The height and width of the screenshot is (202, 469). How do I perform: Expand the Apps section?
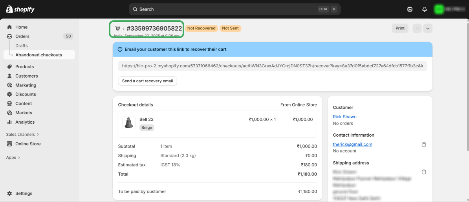(13, 157)
